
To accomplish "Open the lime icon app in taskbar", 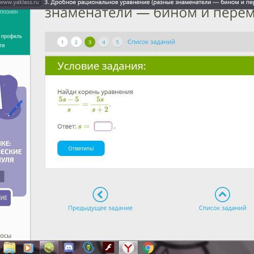I will coord(49,247).
